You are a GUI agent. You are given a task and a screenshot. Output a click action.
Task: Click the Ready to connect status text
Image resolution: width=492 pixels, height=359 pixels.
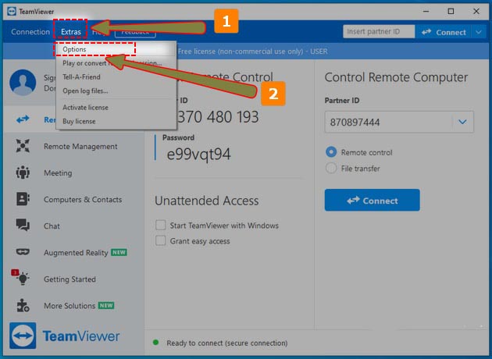pyautogui.click(x=227, y=343)
